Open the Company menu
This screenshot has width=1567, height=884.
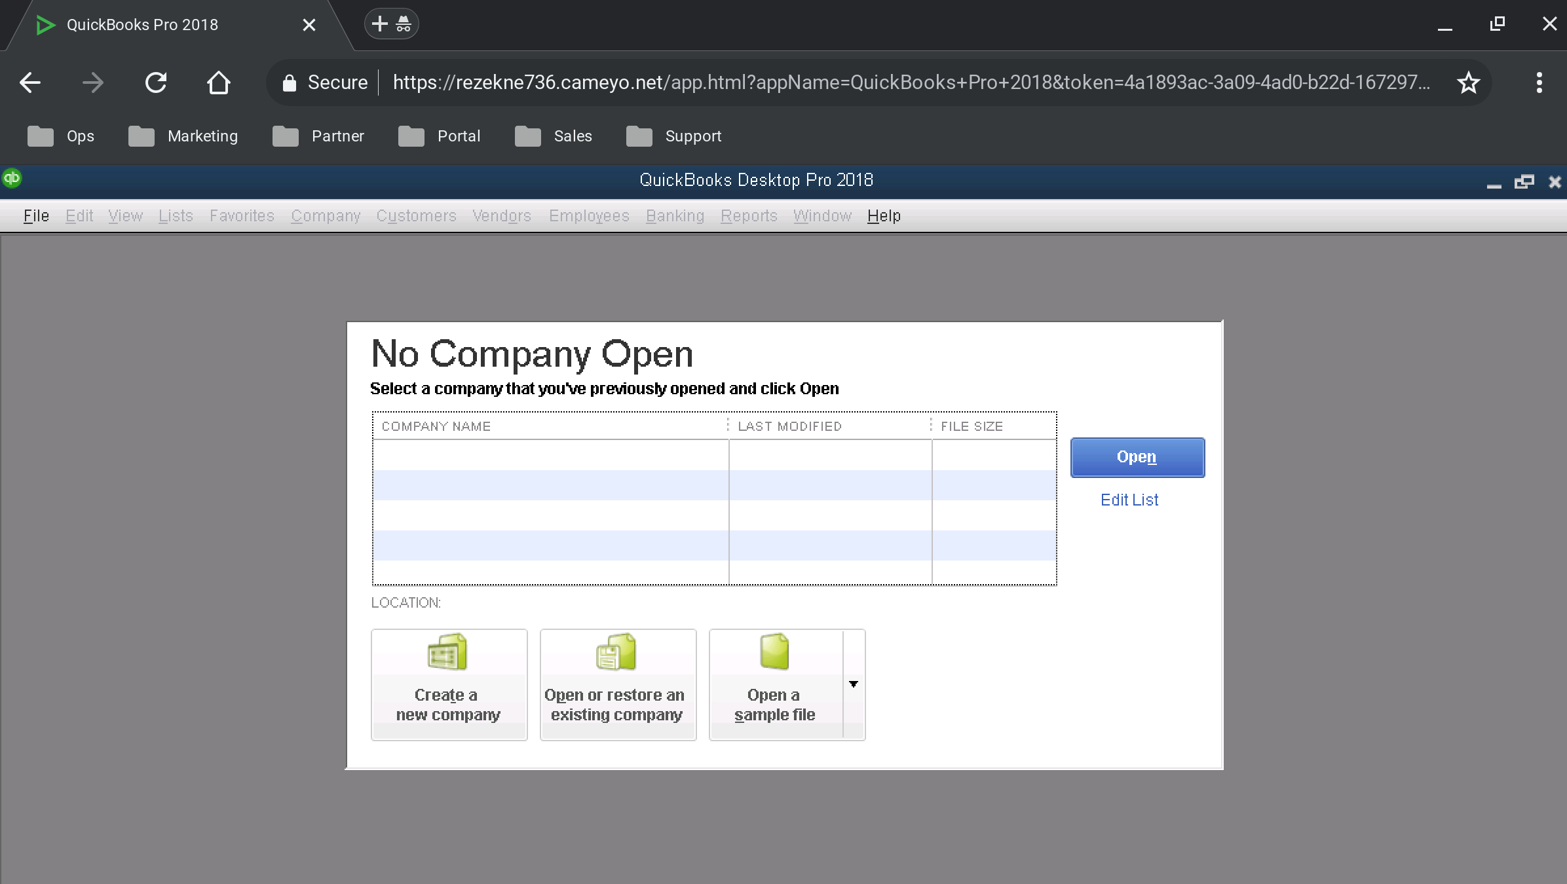click(x=326, y=216)
